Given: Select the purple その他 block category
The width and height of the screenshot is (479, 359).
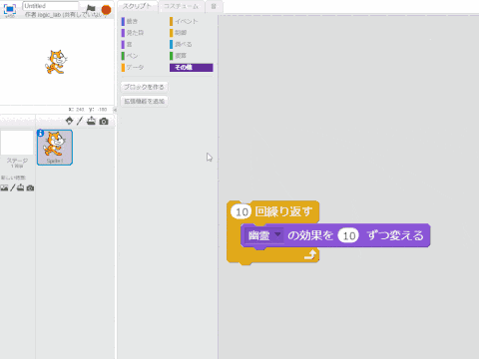Looking at the screenshot, I should (x=192, y=68).
